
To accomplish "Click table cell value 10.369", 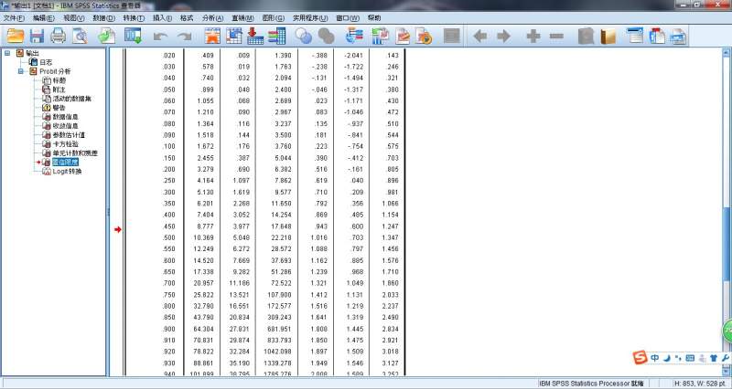I will pos(203,237).
